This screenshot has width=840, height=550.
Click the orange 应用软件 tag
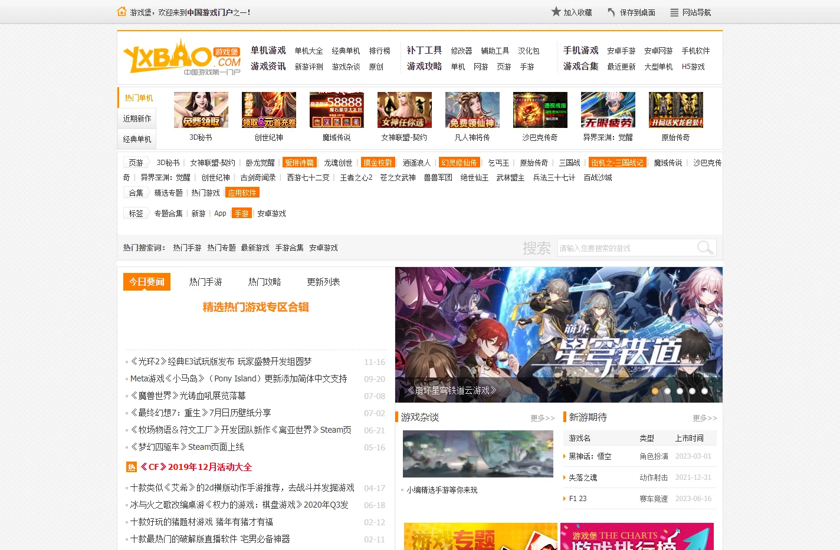[242, 193]
